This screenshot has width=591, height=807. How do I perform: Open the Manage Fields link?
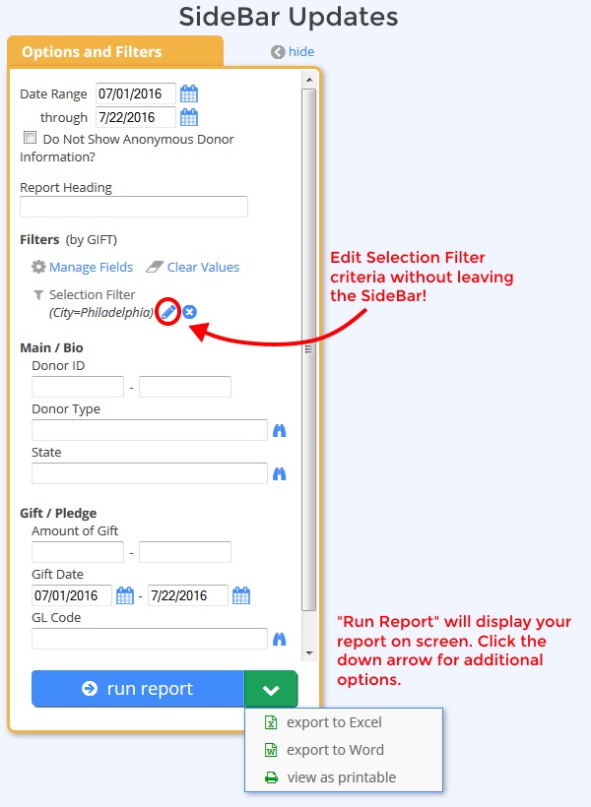pyautogui.click(x=92, y=267)
